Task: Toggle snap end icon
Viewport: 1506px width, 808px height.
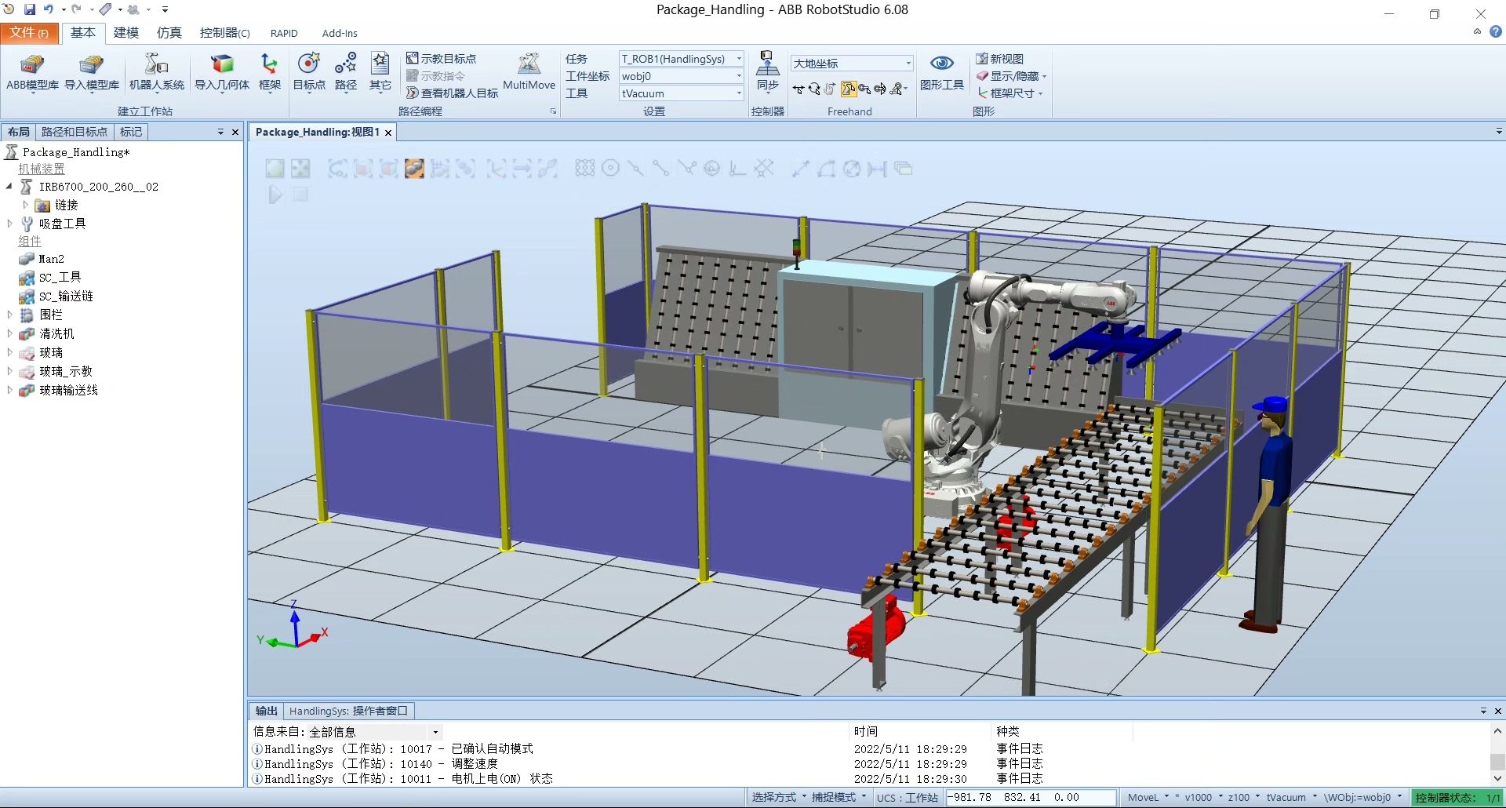Action: (660, 168)
